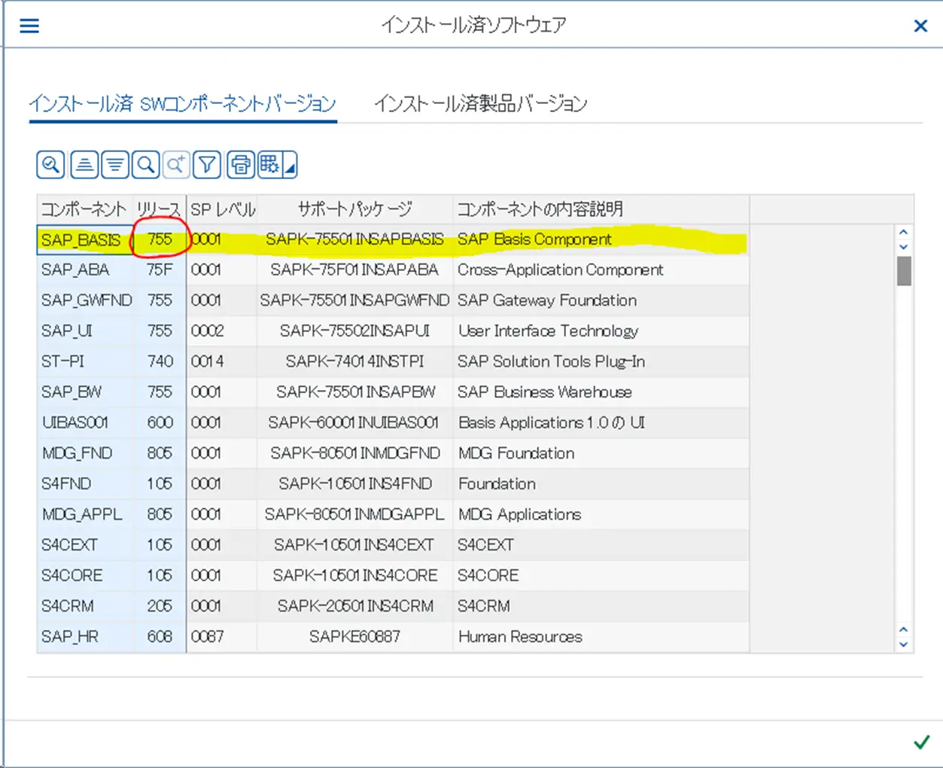
Task: Confirm with the green checkmark button
Action: [x=921, y=742]
